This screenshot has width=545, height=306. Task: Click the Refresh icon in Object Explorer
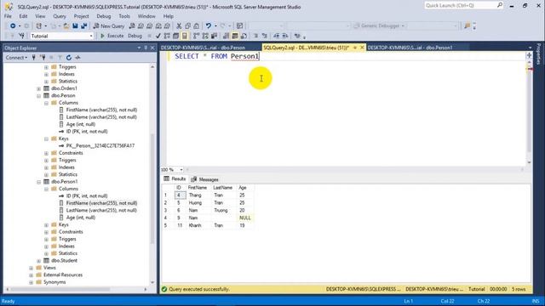tap(69, 58)
